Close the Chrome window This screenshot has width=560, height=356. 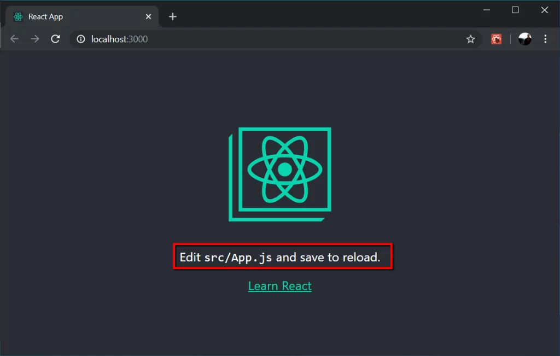(544, 10)
